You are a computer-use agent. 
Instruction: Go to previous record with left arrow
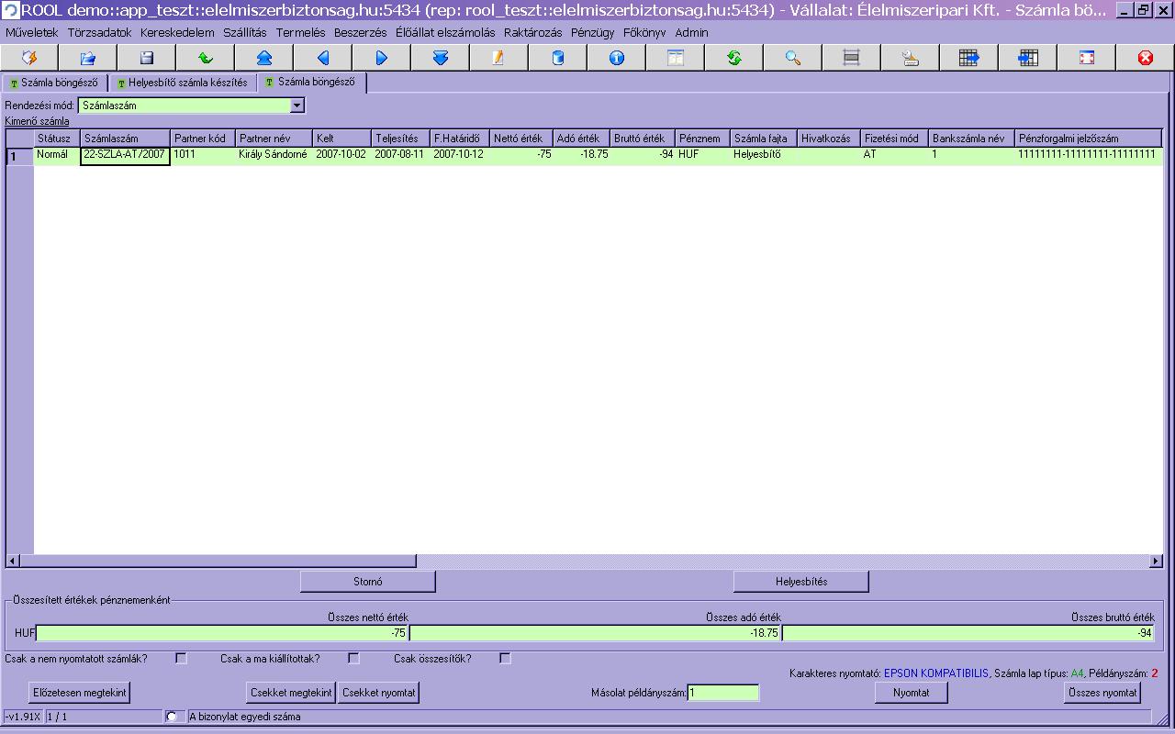(323, 58)
